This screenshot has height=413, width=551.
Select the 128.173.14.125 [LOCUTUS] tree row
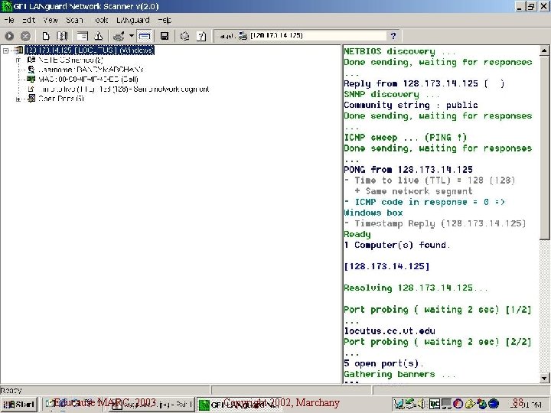pyautogui.click(x=90, y=50)
